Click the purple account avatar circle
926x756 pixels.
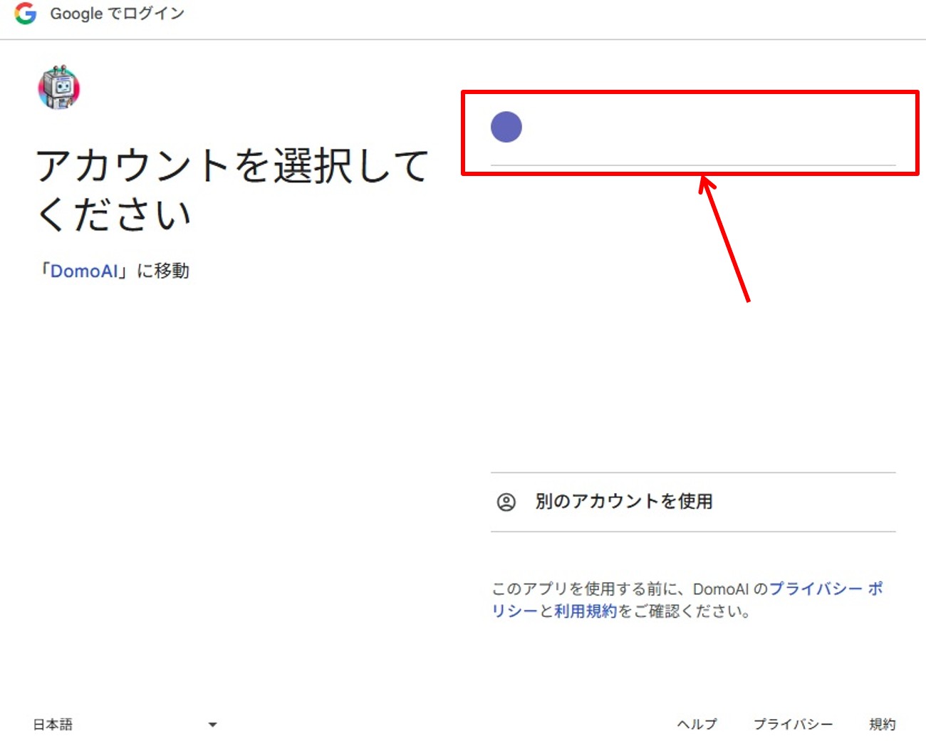506,128
